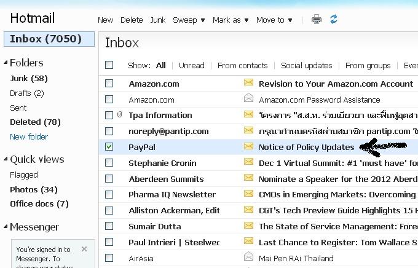The image size is (418, 268).
Task: Open the Sent folder
Action: [x=18, y=108]
